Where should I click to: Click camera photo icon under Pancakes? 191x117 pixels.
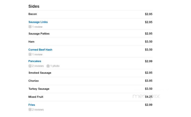48,66
